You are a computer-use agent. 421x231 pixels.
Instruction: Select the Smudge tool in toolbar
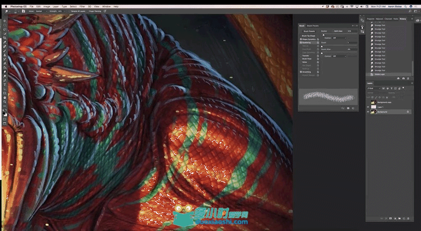(4, 72)
